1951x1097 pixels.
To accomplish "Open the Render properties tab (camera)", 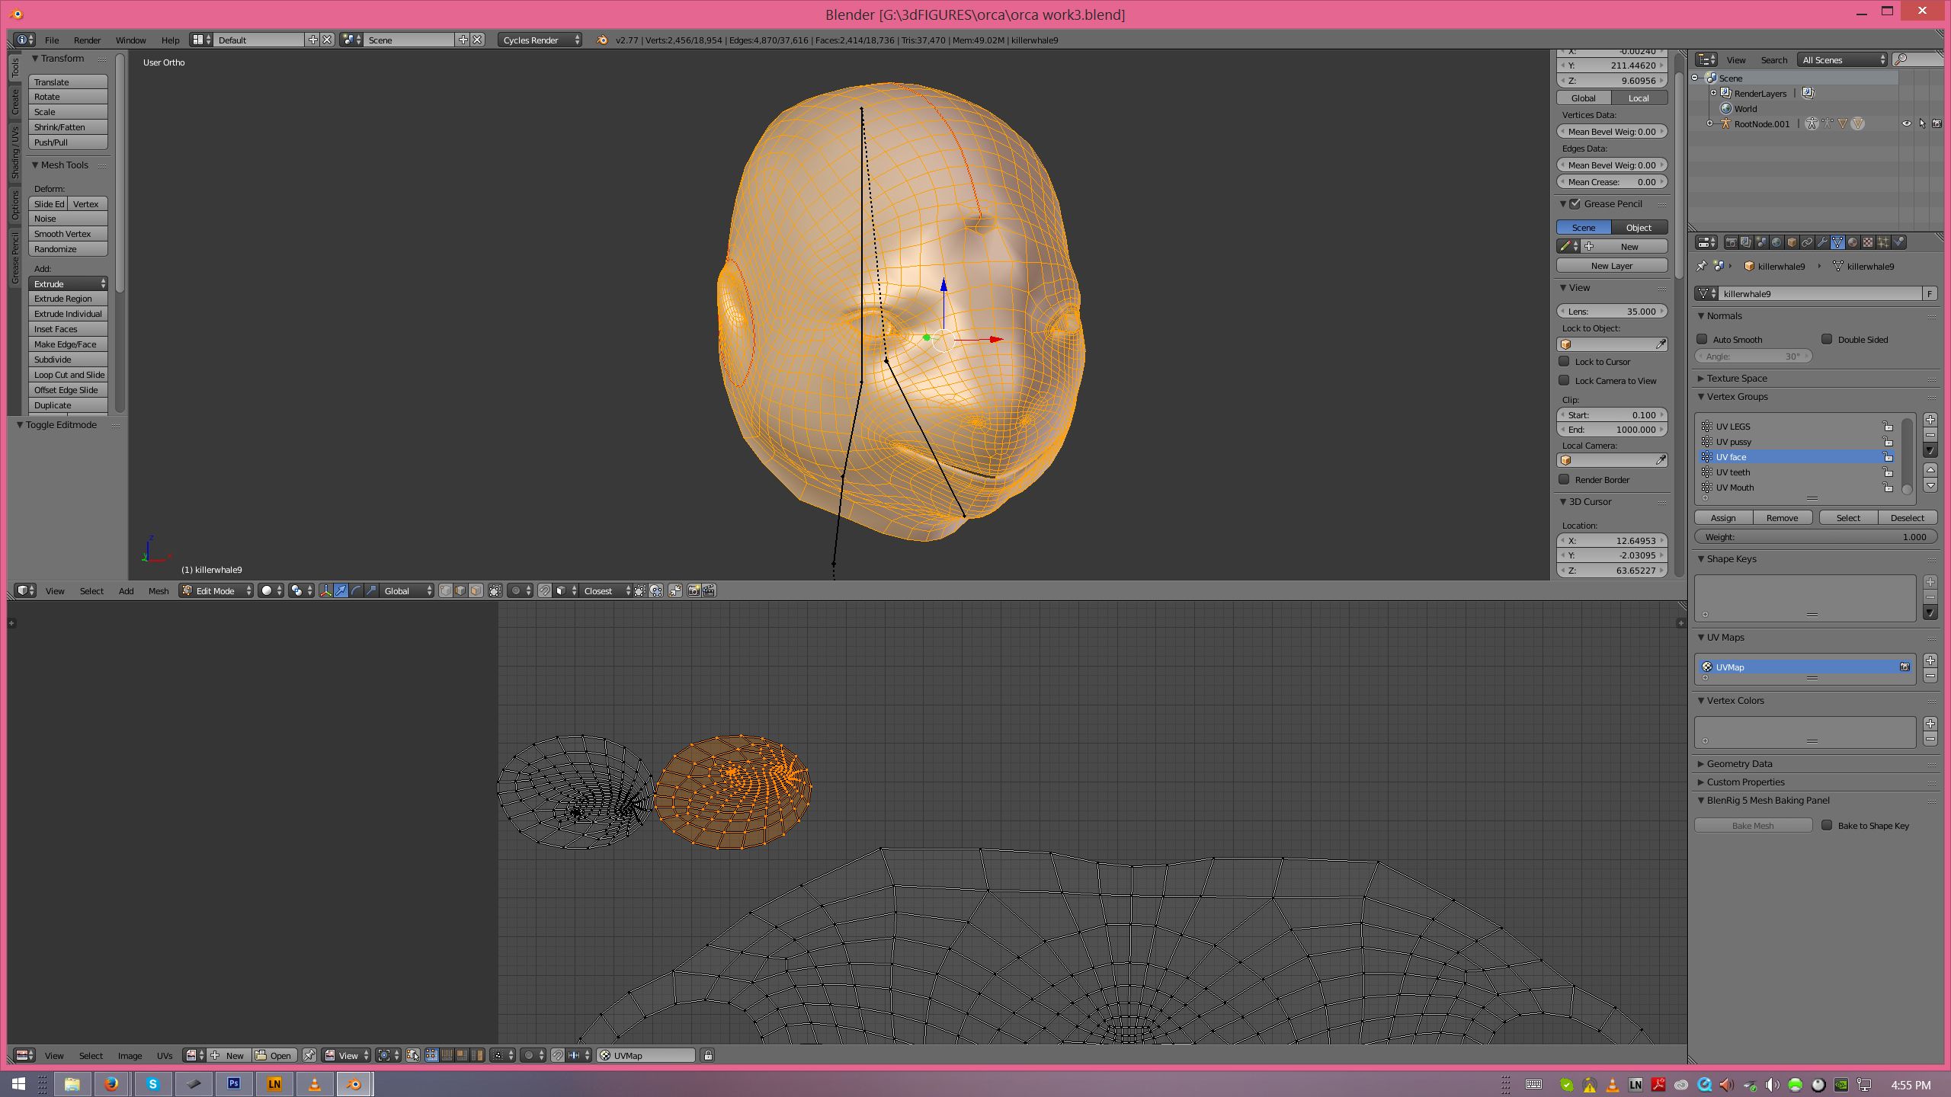I will click(1732, 242).
